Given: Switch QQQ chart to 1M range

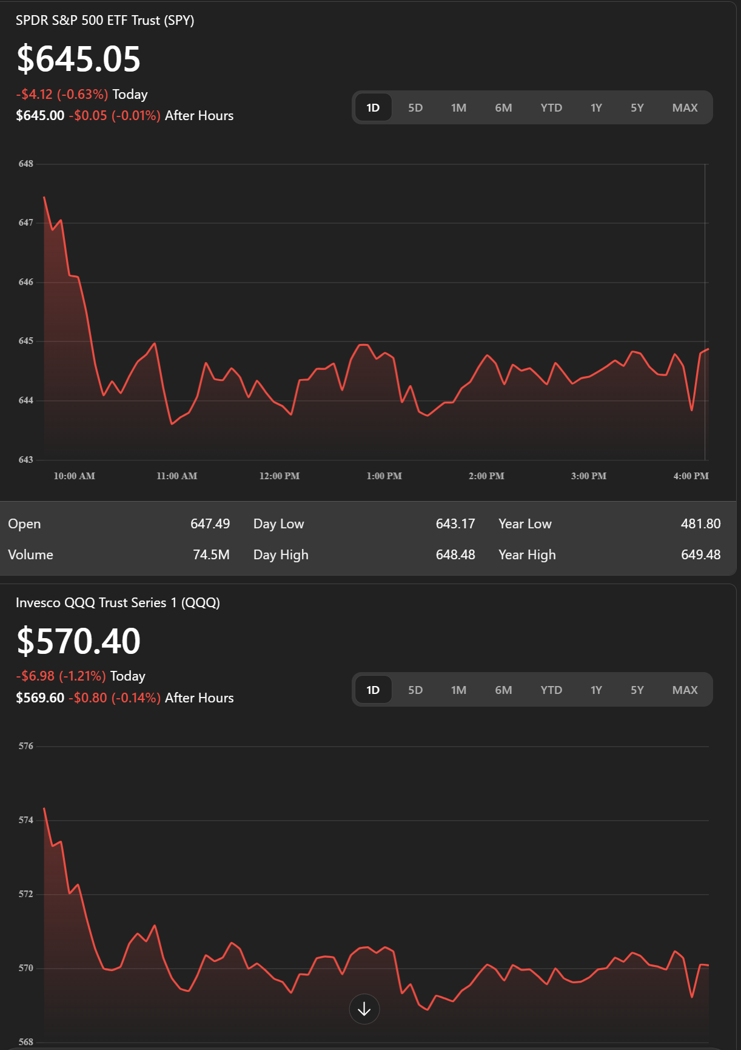Looking at the screenshot, I should click(x=458, y=690).
